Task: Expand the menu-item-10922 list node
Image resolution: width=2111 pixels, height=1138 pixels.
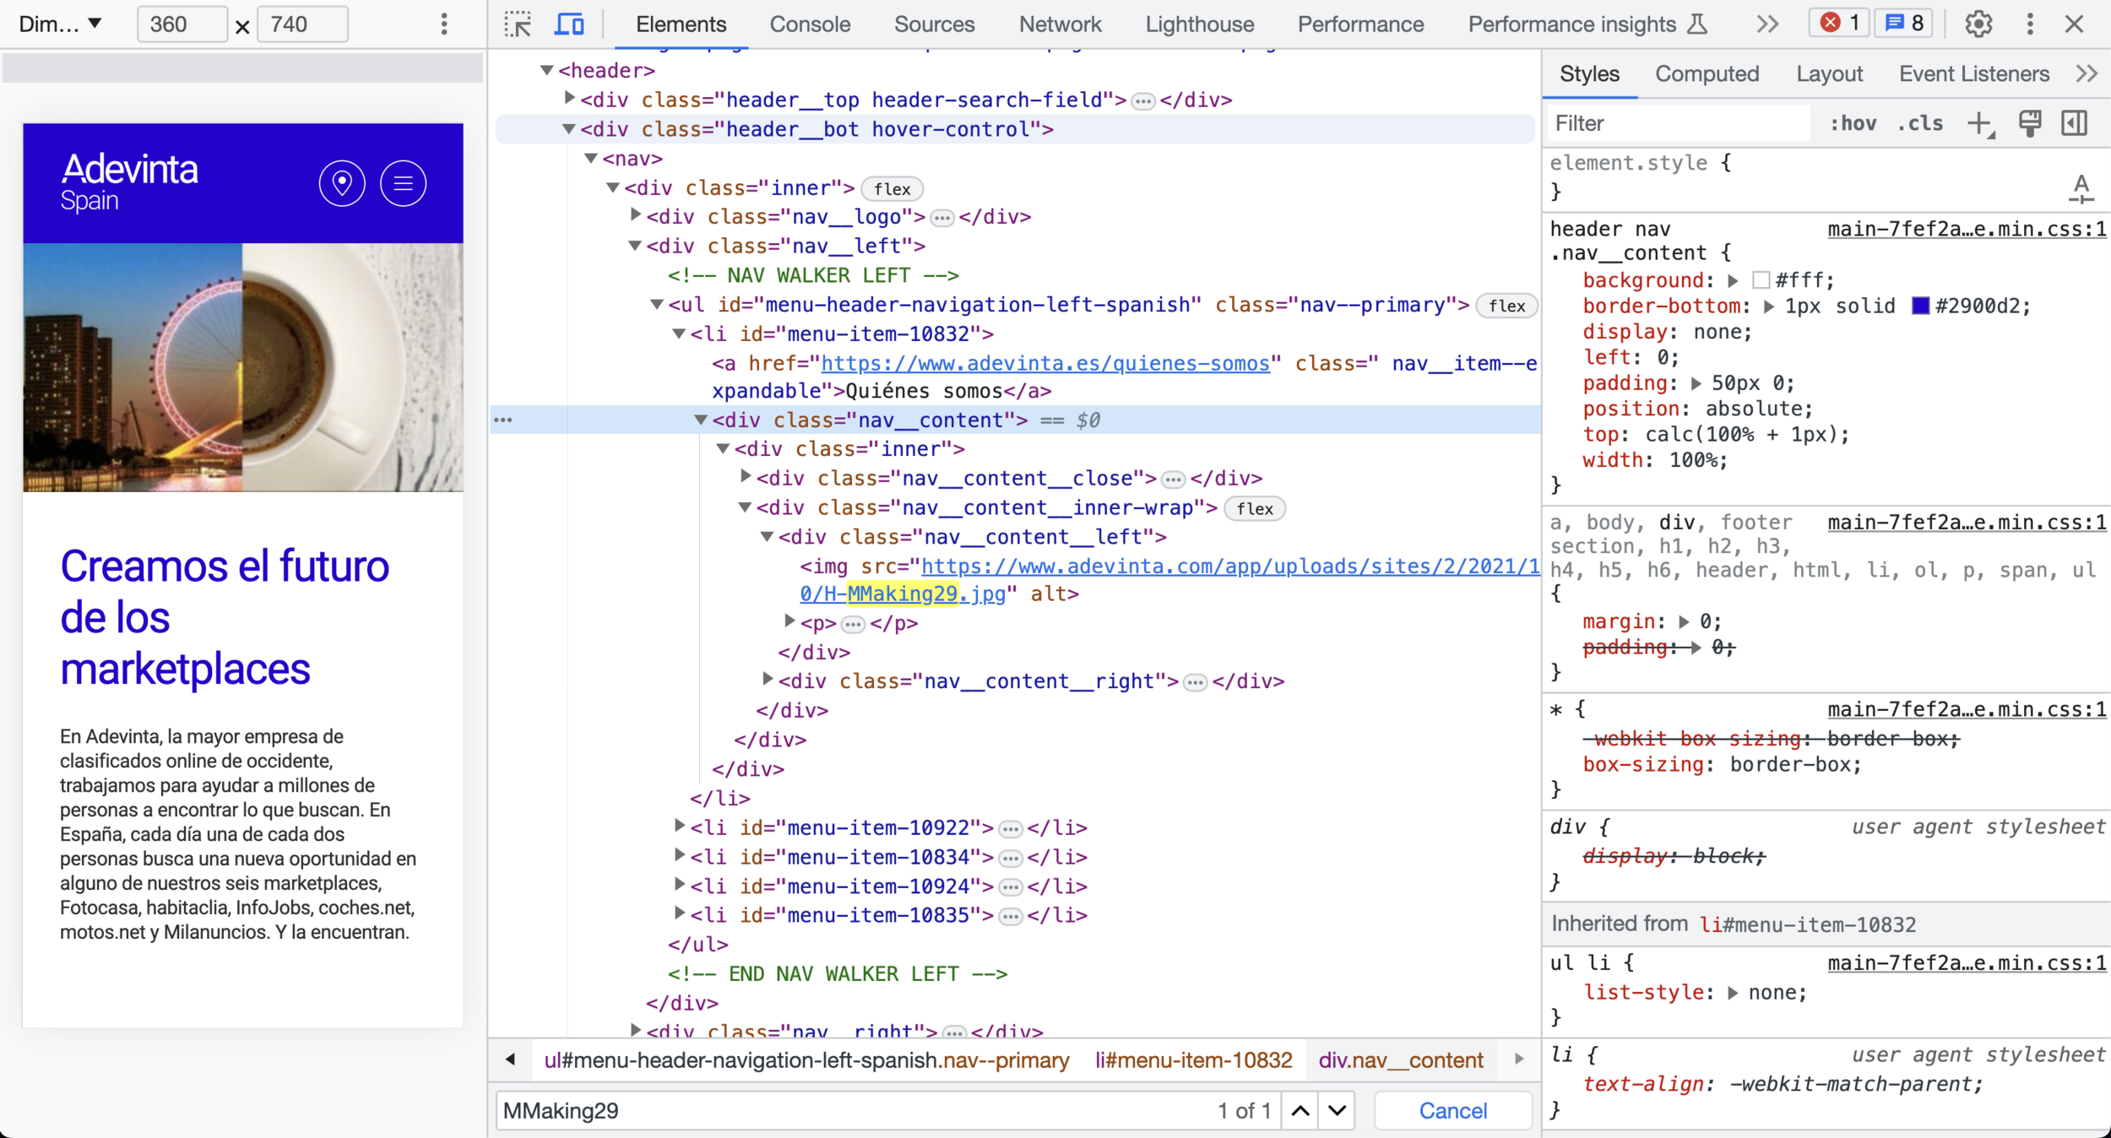Action: 680,826
